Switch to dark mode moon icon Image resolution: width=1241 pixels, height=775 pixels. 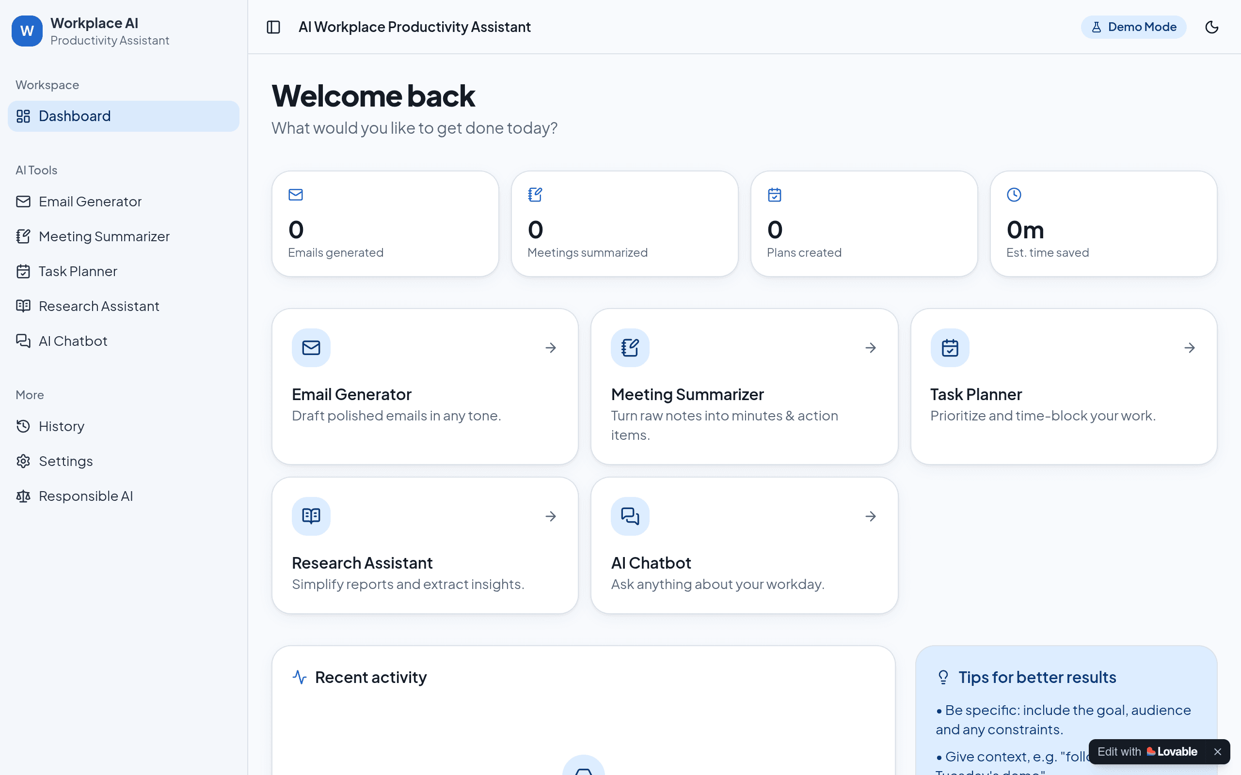coord(1212,27)
